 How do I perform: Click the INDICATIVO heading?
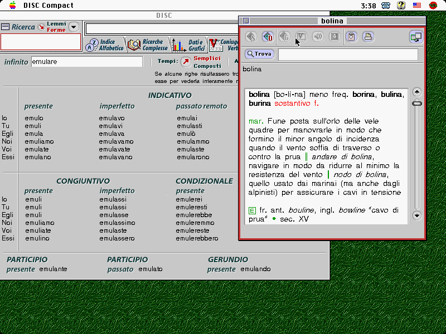(x=170, y=95)
